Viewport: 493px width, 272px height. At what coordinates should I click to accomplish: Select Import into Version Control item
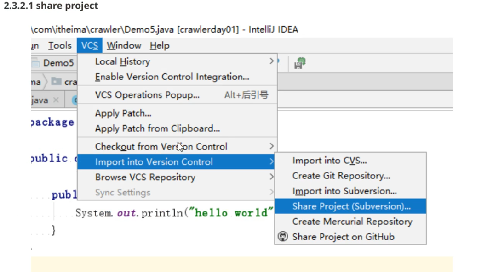[154, 162]
